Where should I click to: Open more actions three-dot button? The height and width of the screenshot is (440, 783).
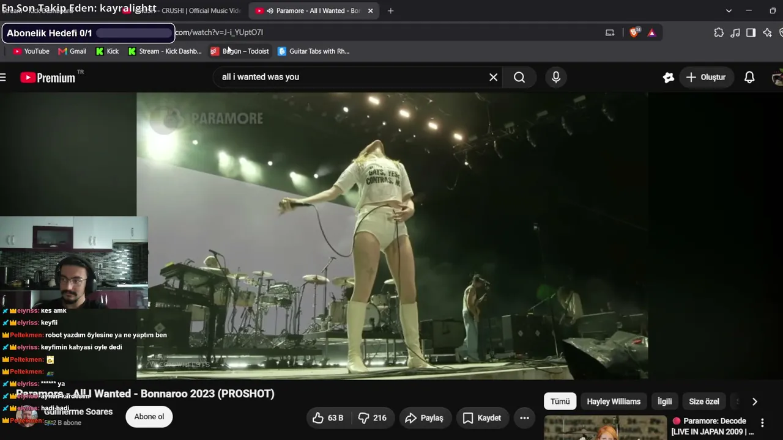coord(524,418)
